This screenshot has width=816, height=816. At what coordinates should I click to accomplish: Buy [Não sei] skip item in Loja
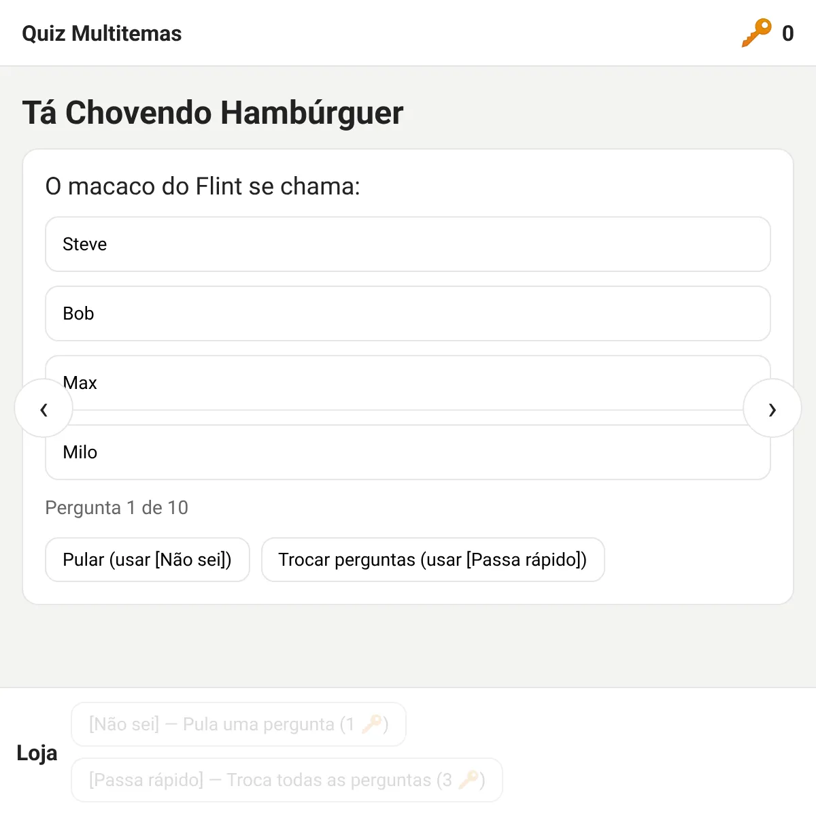pos(239,724)
